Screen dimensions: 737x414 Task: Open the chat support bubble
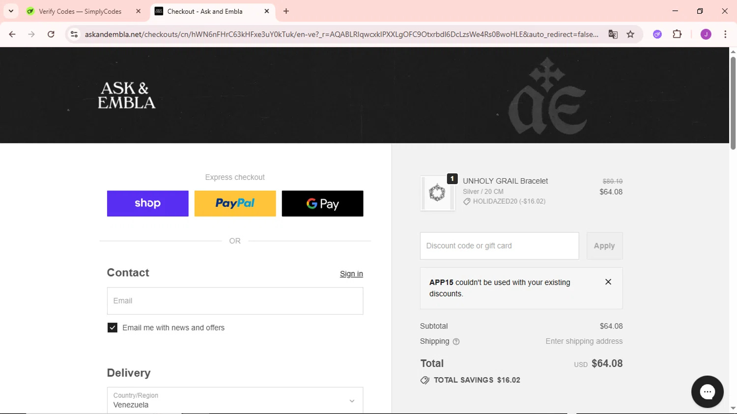click(708, 392)
